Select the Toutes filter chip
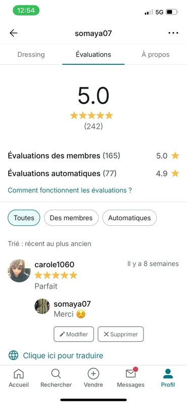This screenshot has height=405, width=187. tap(24, 218)
